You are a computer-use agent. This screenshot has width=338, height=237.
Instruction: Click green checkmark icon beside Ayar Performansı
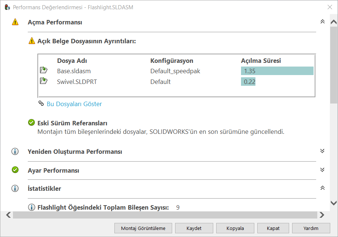[15, 170]
